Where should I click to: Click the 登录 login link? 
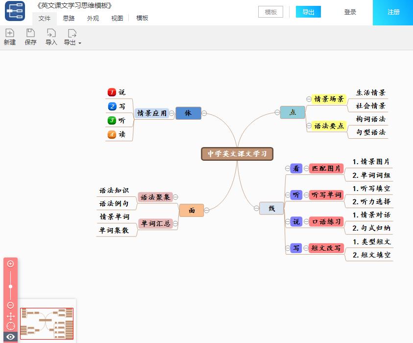[x=350, y=12]
